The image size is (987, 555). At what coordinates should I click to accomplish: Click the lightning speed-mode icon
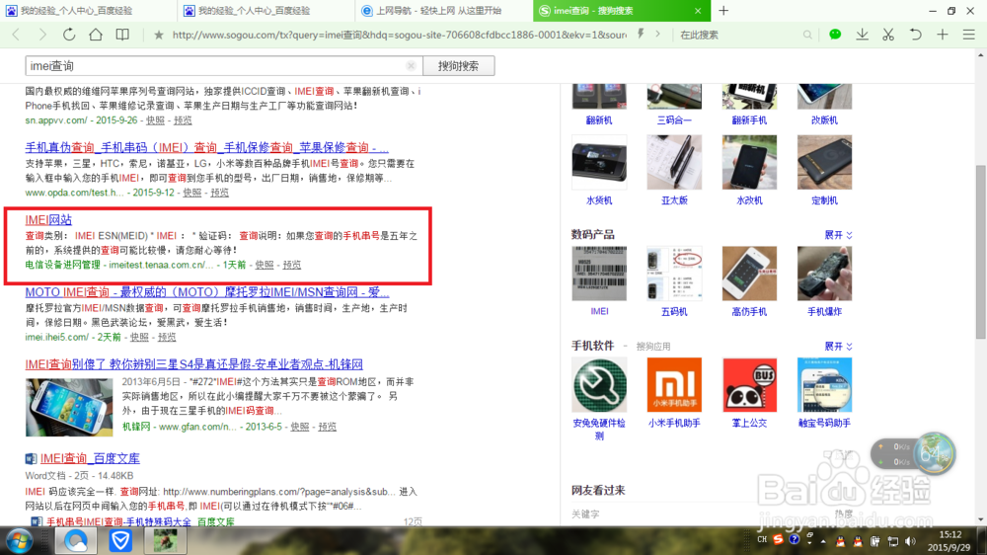pos(641,34)
